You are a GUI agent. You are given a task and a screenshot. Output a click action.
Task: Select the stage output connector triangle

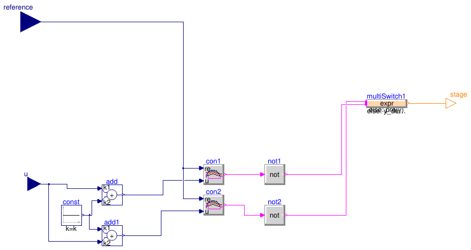click(451, 103)
